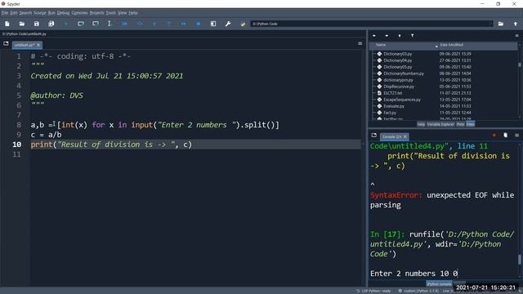Execute current debug line icon
Image resolution: width=523 pixels, height=294 pixels.
tap(140, 24)
